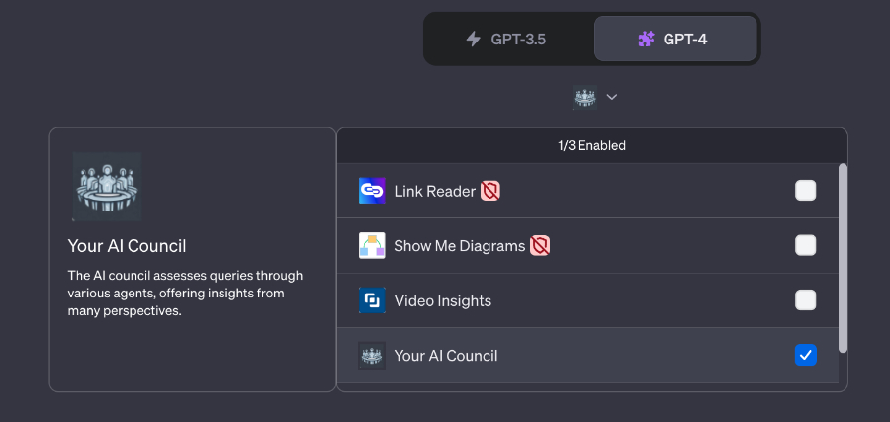
Task: Click the purple puzzle piece plugin icon
Action: (646, 40)
